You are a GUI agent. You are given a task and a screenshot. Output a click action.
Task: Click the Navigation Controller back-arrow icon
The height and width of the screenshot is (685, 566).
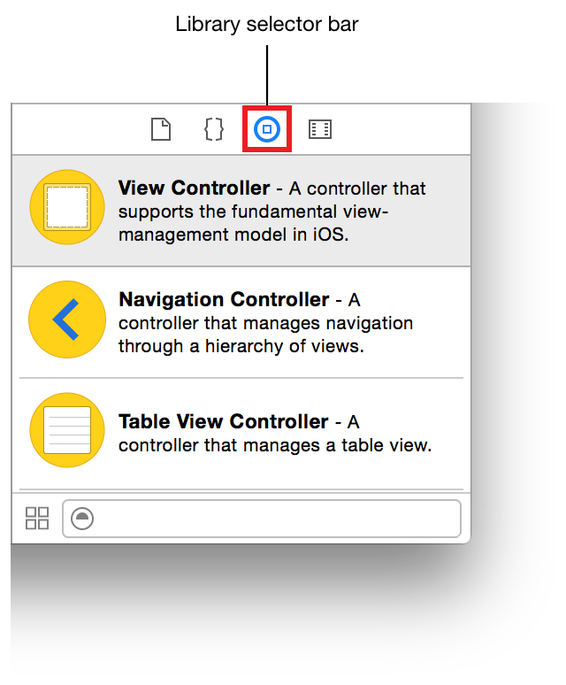[67, 319]
